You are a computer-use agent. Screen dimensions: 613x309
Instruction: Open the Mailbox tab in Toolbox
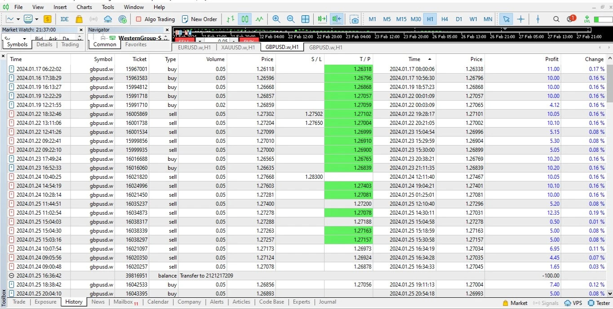pos(126,302)
